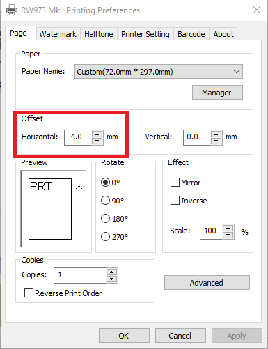Open the Printer Setting tab
The width and height of the screenshot is (268, 349).
(x=145, y=34)
